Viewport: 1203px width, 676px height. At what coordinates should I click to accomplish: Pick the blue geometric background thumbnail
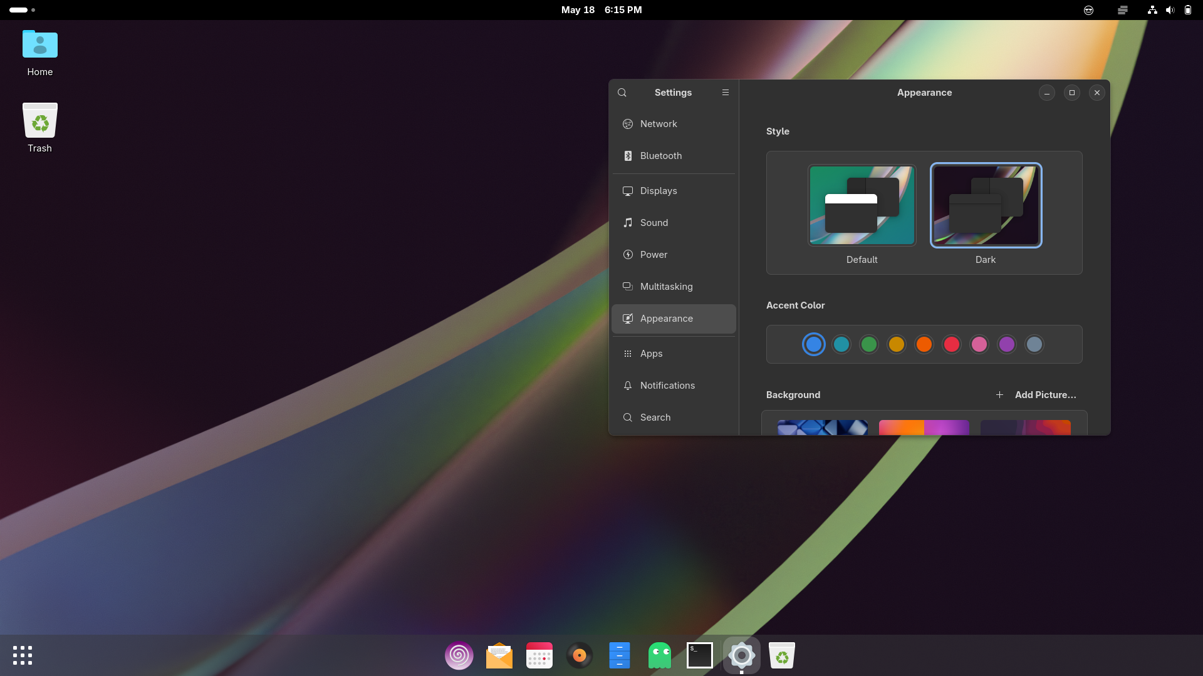point(823,428)
